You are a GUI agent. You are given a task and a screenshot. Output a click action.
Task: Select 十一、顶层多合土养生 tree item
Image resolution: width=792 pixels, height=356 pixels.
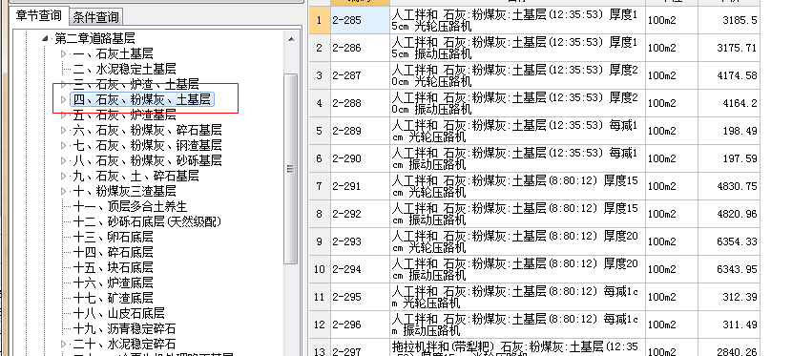(130, 206)
